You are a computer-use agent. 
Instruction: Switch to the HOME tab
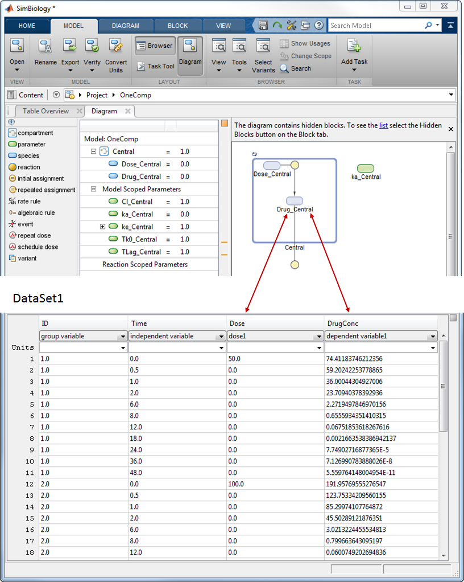pyautogui.click(x=27, y=26)
